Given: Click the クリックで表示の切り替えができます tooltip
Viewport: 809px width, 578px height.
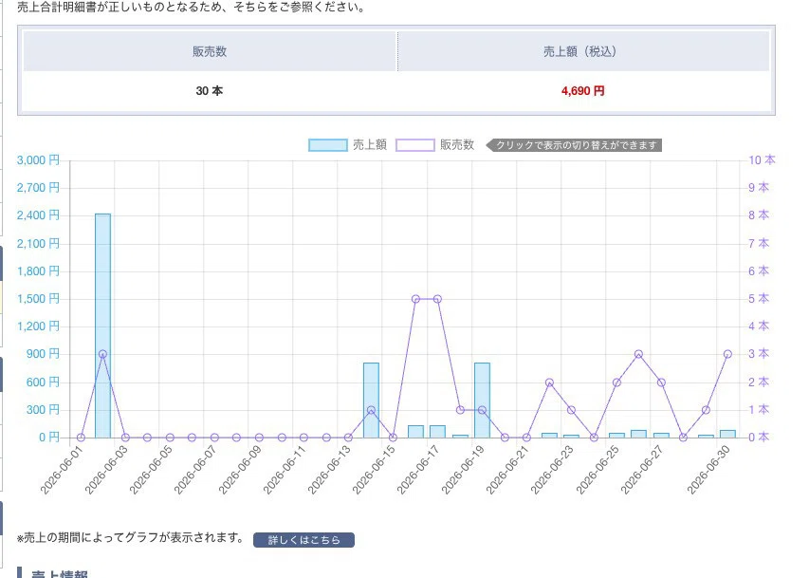Looking at the screenshot, I should (x=574, y=145).
